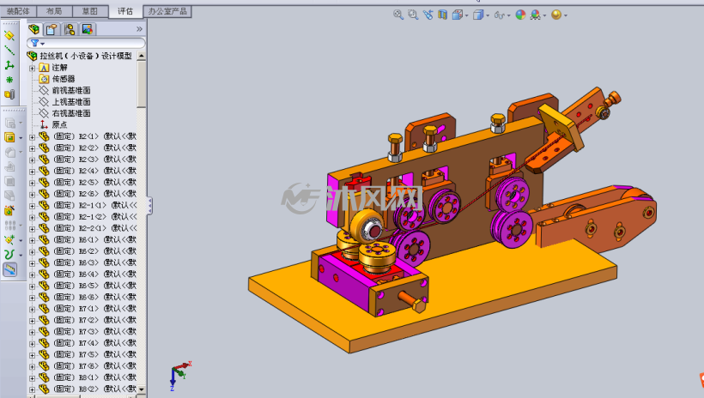Screen dimensions: 704x398
Task: Click the green curves tool icon
Action: point(9,255)
